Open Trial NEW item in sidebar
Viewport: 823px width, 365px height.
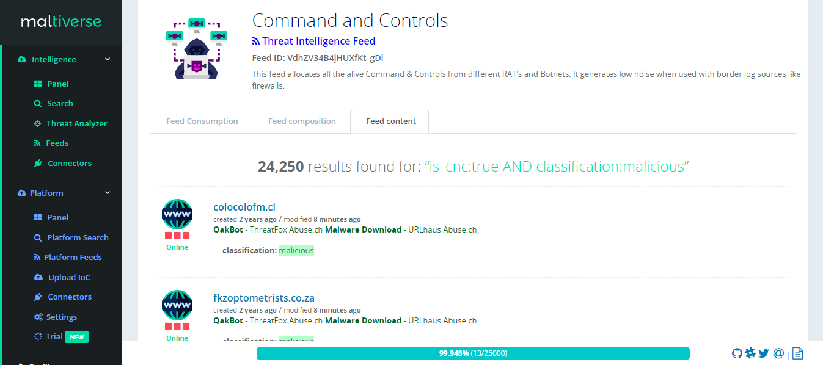(61, 336)
